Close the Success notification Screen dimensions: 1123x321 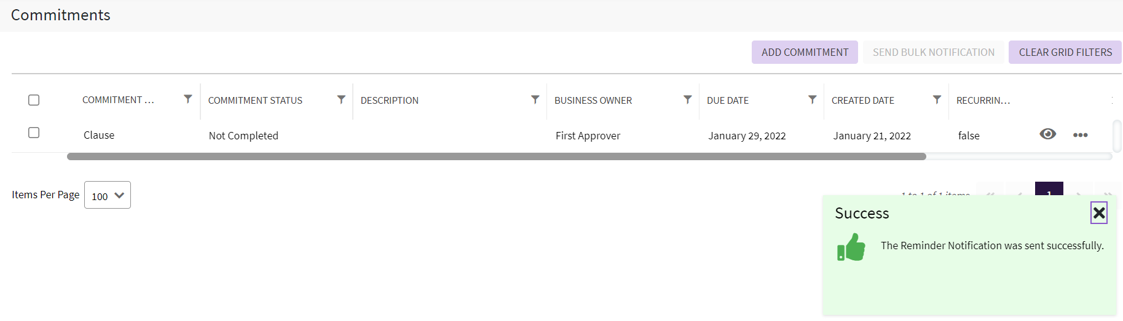[1099, 213]
